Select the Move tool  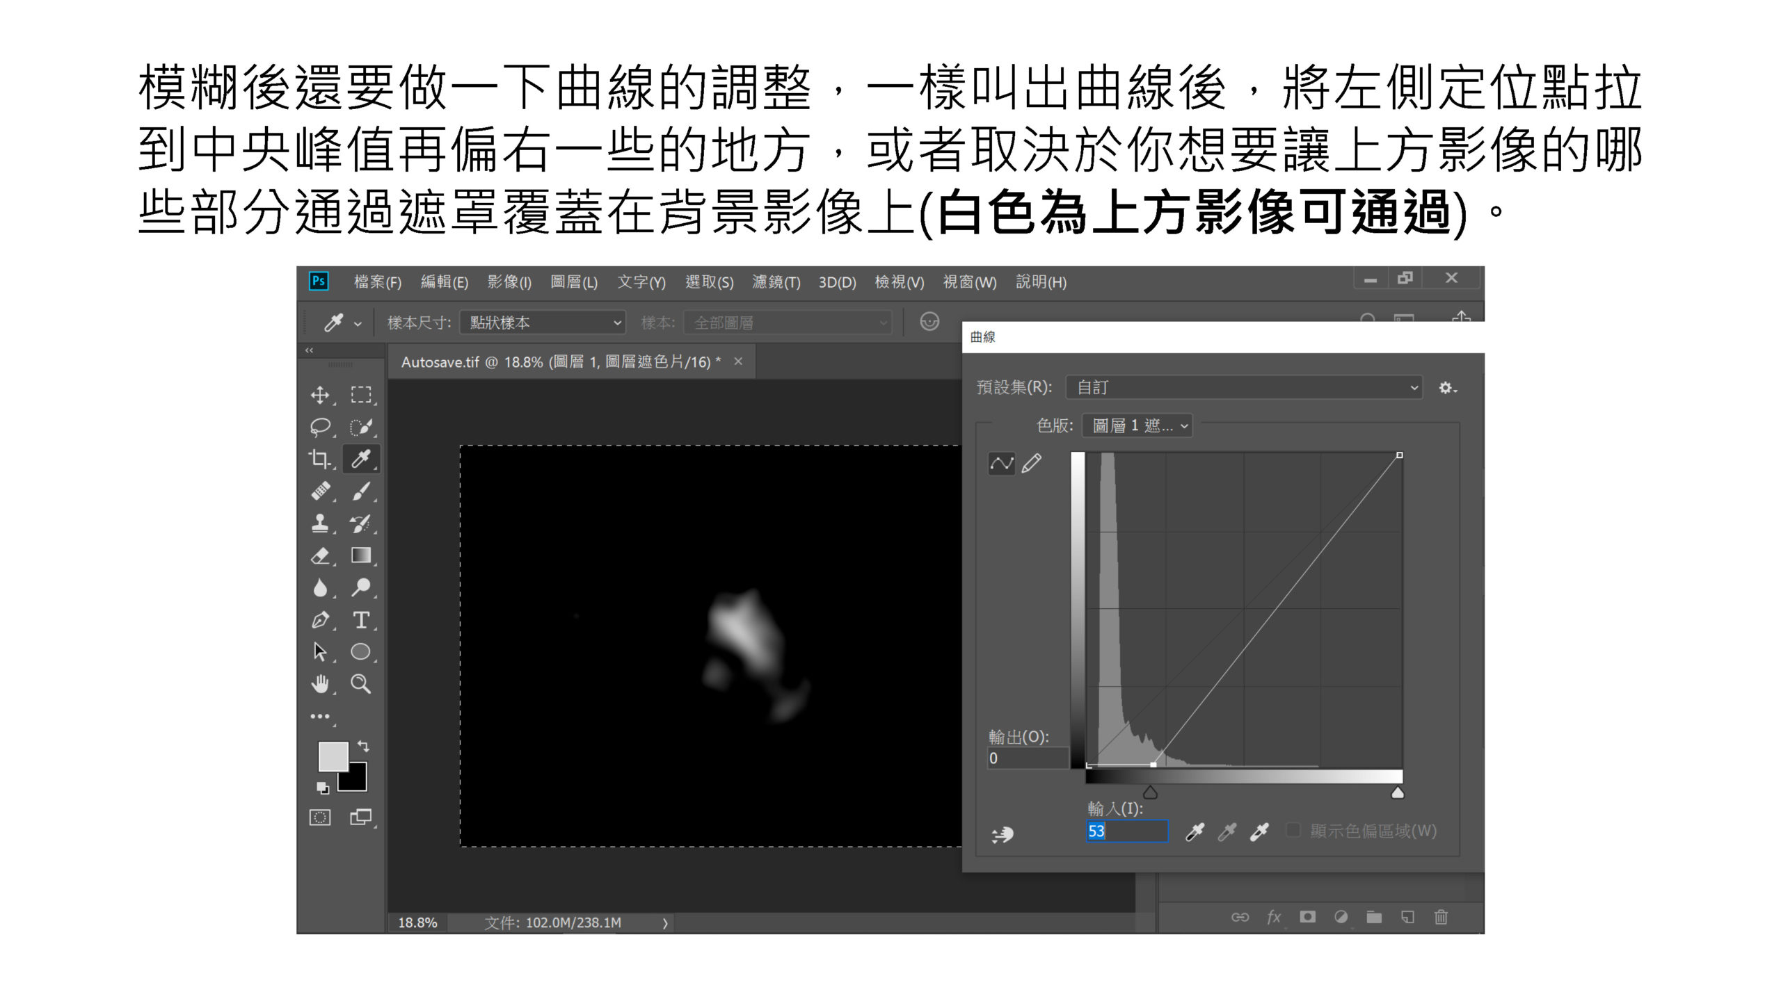pos(321,394)
